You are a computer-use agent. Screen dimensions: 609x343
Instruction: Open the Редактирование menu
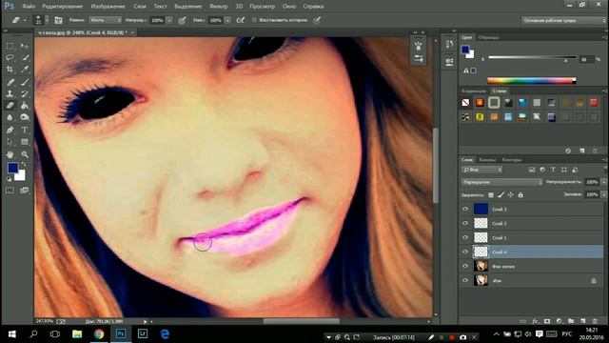pos(63,7)
